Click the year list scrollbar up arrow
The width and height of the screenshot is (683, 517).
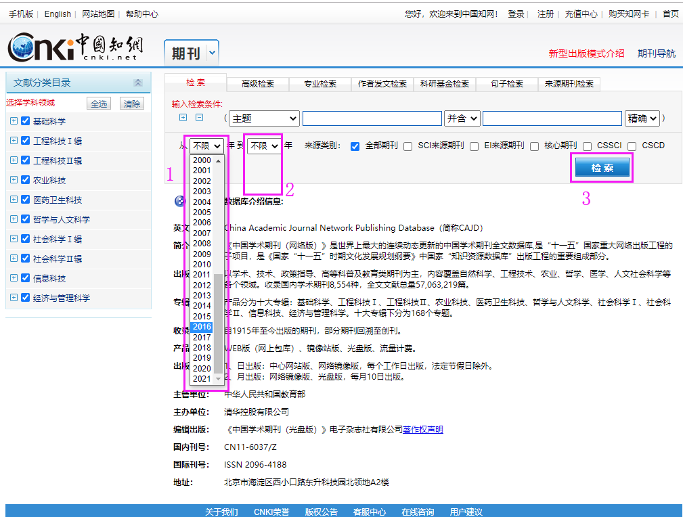coord(219,161)
